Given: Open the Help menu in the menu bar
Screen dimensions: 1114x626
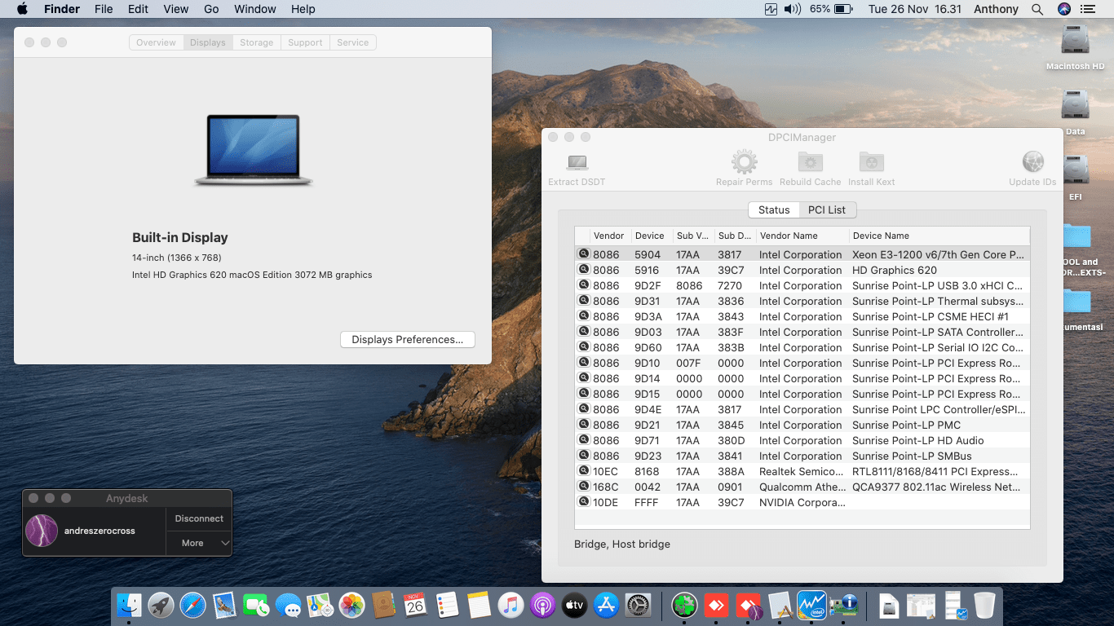Looking at the screenshot, I should click(303, 9).
